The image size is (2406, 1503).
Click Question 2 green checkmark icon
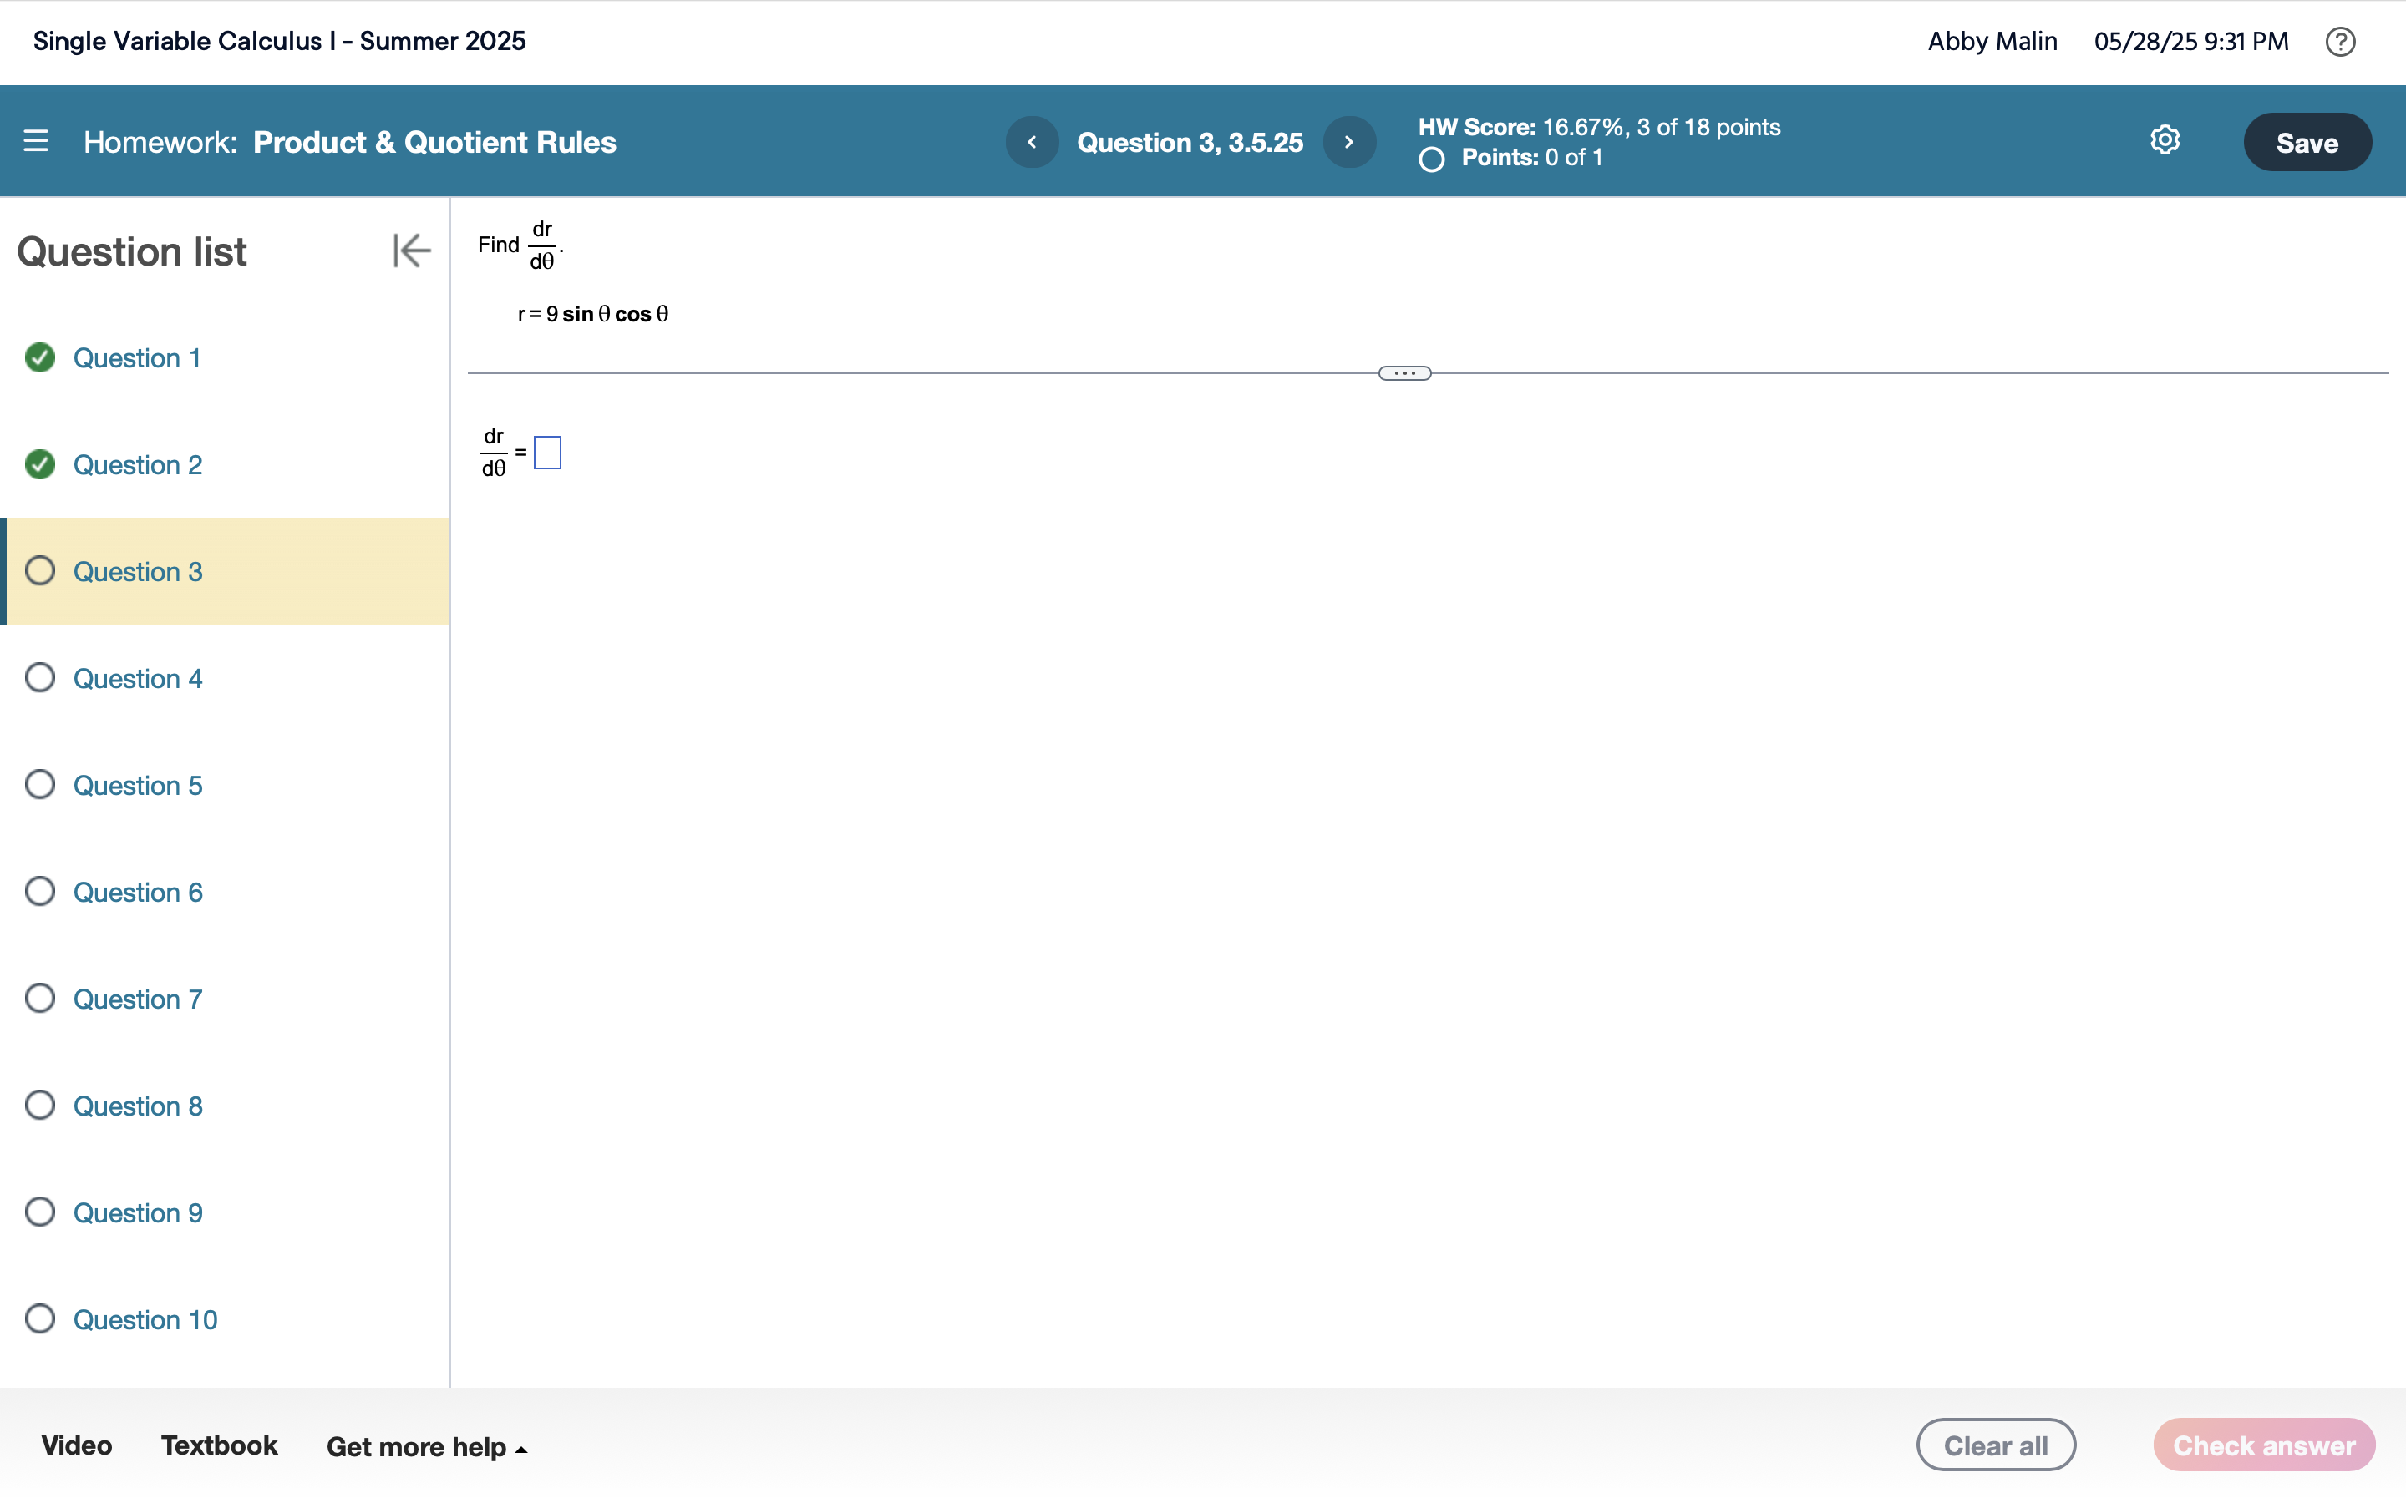click(40, 464)
